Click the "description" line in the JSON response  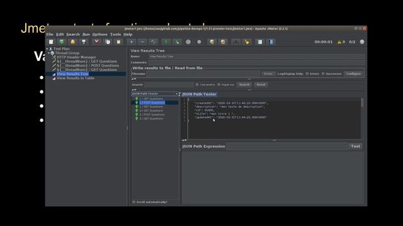click(x=229, y=107)
